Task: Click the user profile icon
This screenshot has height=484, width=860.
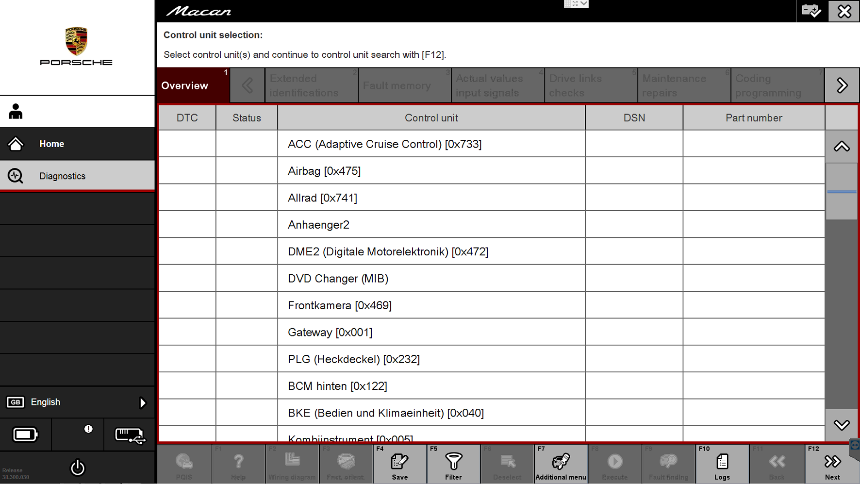Action: click(16, 112)
